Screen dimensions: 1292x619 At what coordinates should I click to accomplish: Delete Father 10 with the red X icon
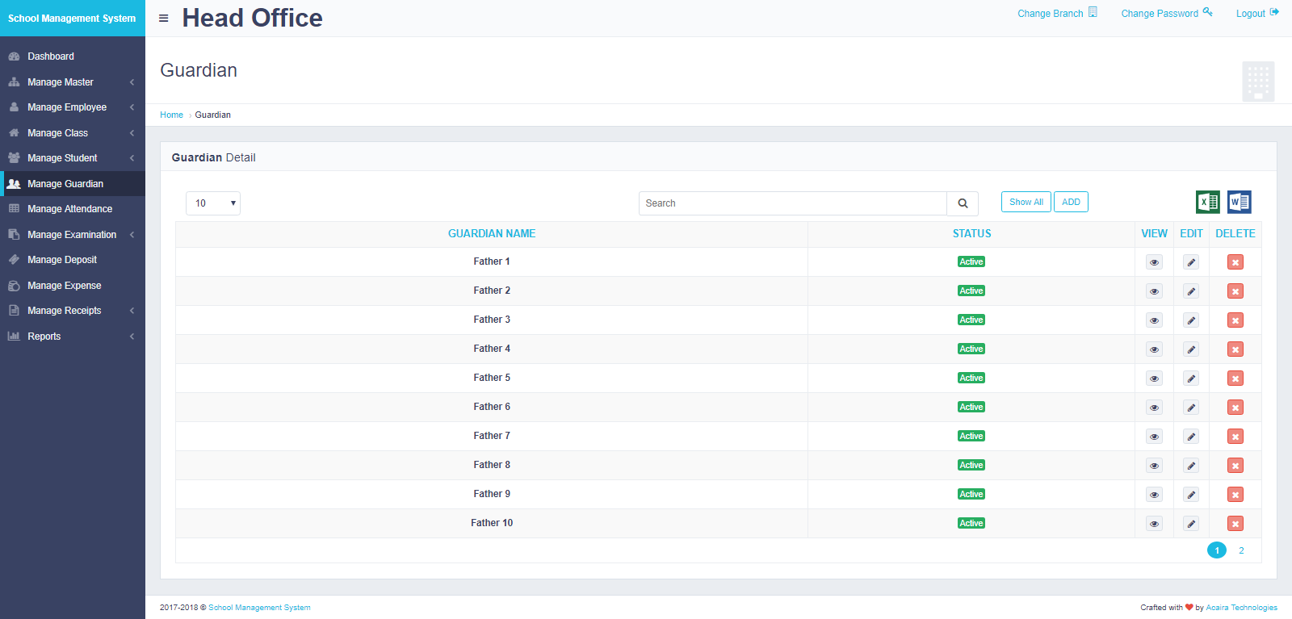coord(1235,524)
